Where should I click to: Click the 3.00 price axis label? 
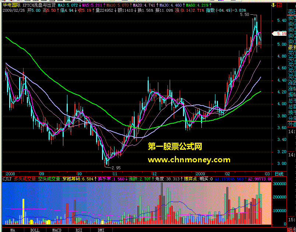[282, 163]
